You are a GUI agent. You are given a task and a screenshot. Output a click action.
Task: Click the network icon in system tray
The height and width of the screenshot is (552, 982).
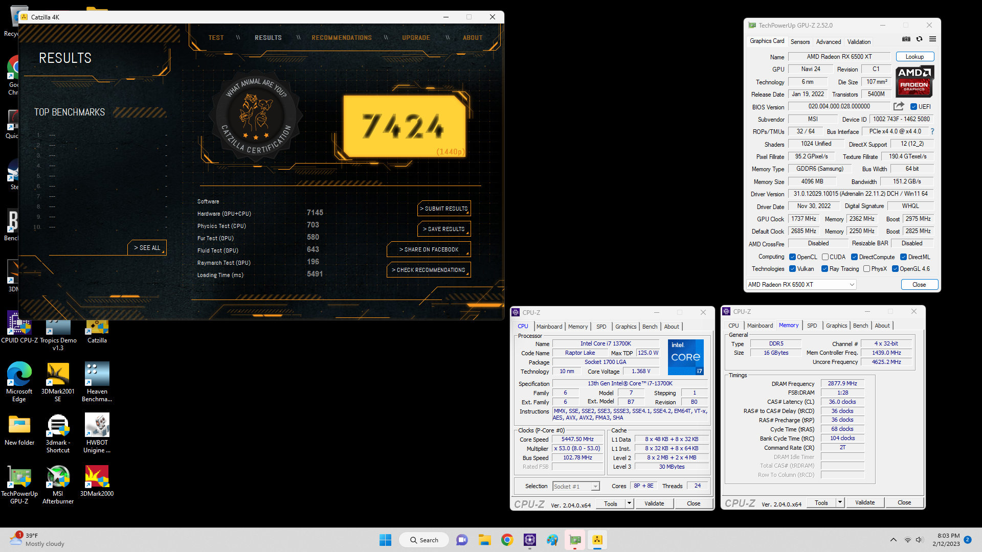coord(907,540)
